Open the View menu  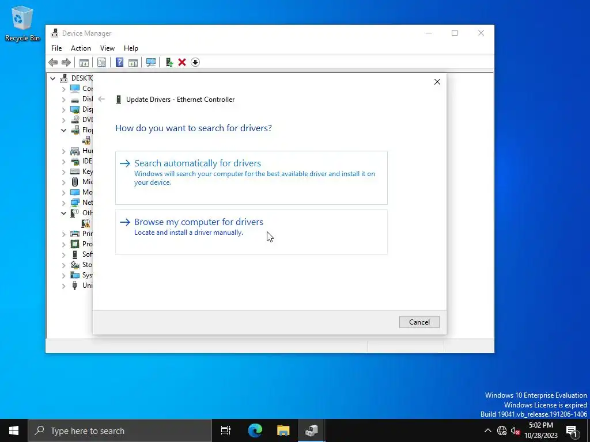pyautogui.click(x=107, y=48)
